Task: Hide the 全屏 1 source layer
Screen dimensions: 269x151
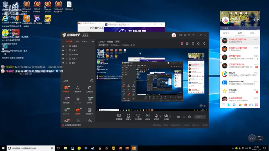Action: 63,50
